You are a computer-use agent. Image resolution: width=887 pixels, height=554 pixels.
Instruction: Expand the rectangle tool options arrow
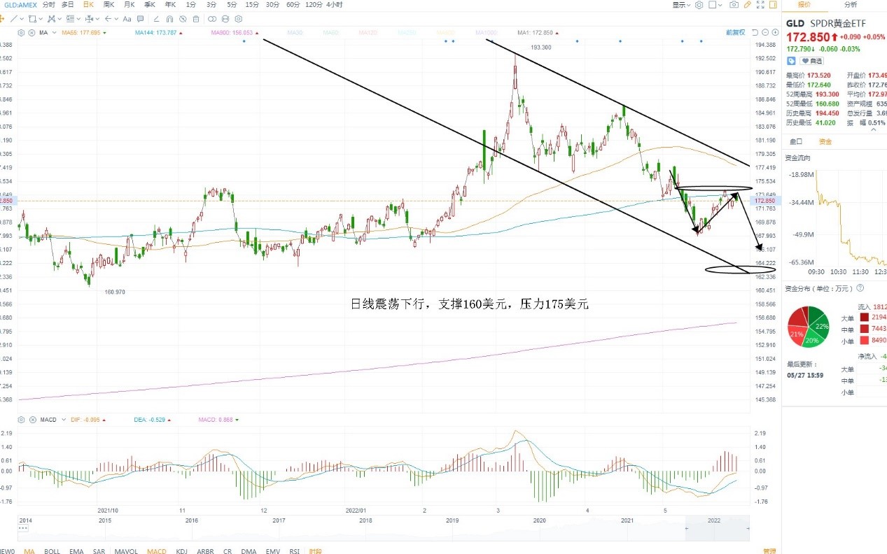[41, 19]
